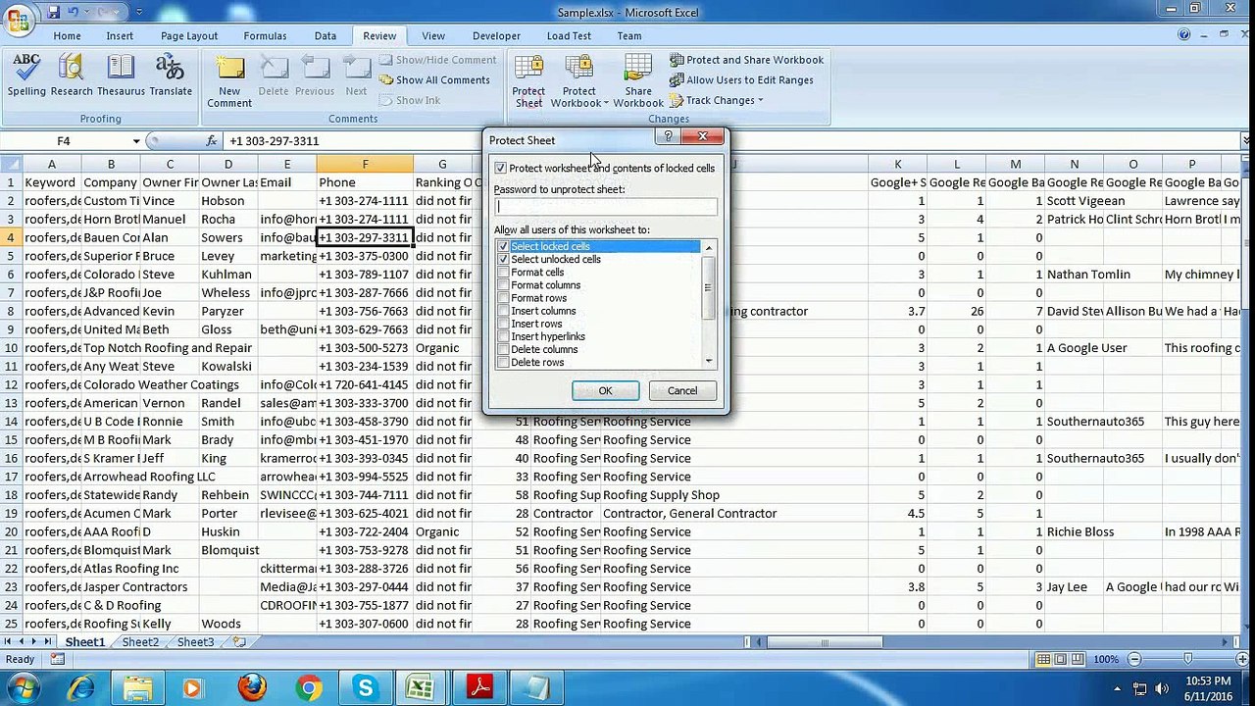Screen dimensions: 1255x706
Task: Expand the formula bar
Action: click(x=1245, y=141)
